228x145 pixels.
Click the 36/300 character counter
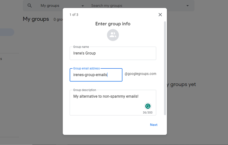click(147, 112)
